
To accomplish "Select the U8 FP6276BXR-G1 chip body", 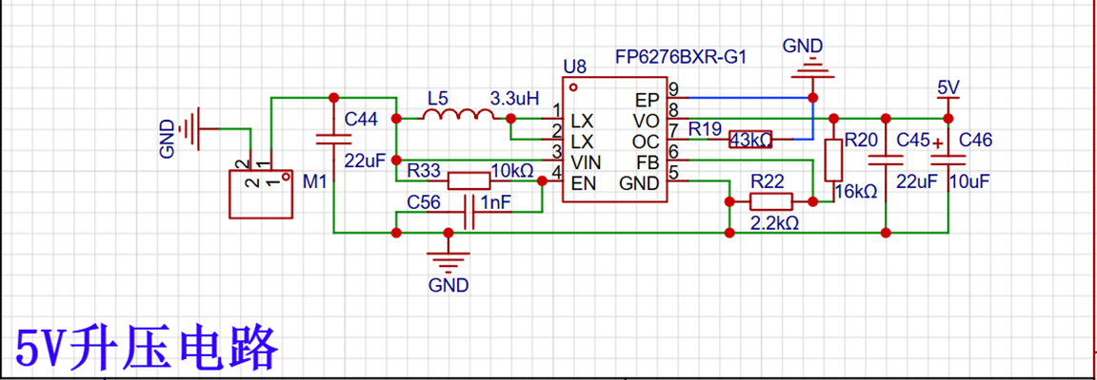I will (616, 140).
